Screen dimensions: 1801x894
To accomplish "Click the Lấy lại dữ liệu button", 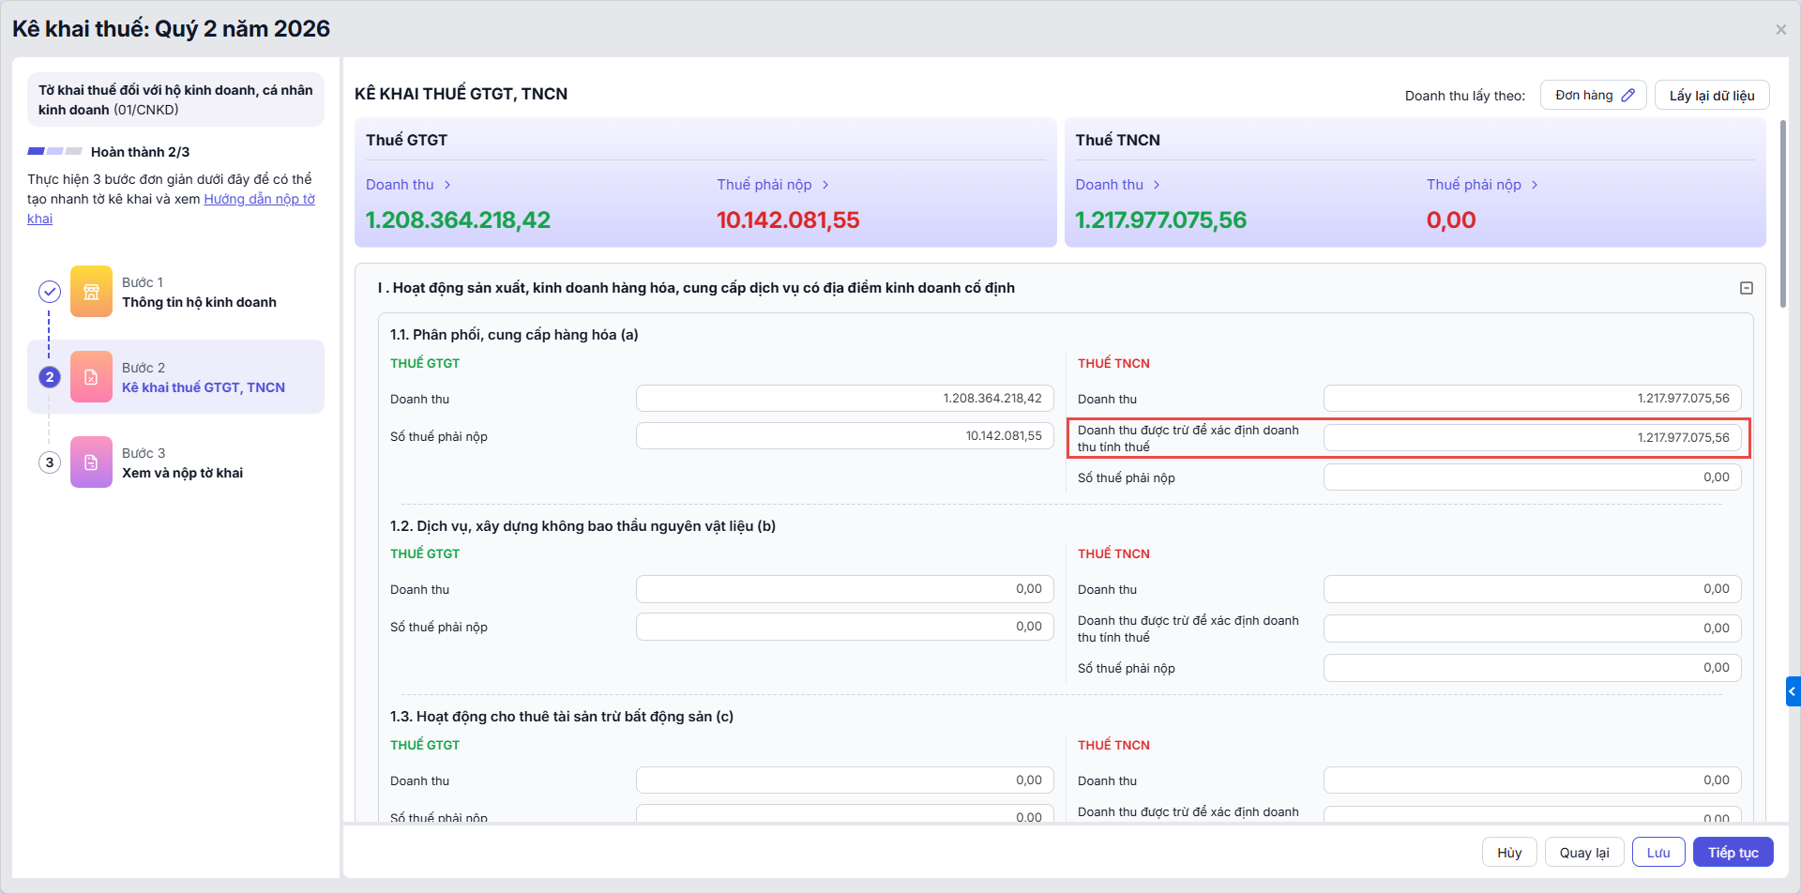I will [x=1711, y=95].
